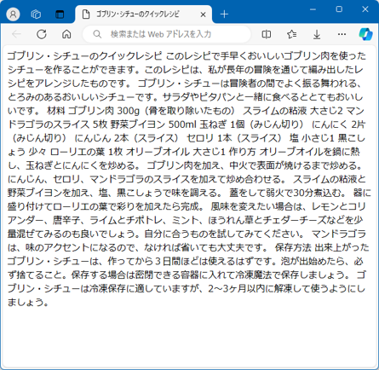Open split screen view
Screen dimensions: 379x370
(x=267, y=34)
